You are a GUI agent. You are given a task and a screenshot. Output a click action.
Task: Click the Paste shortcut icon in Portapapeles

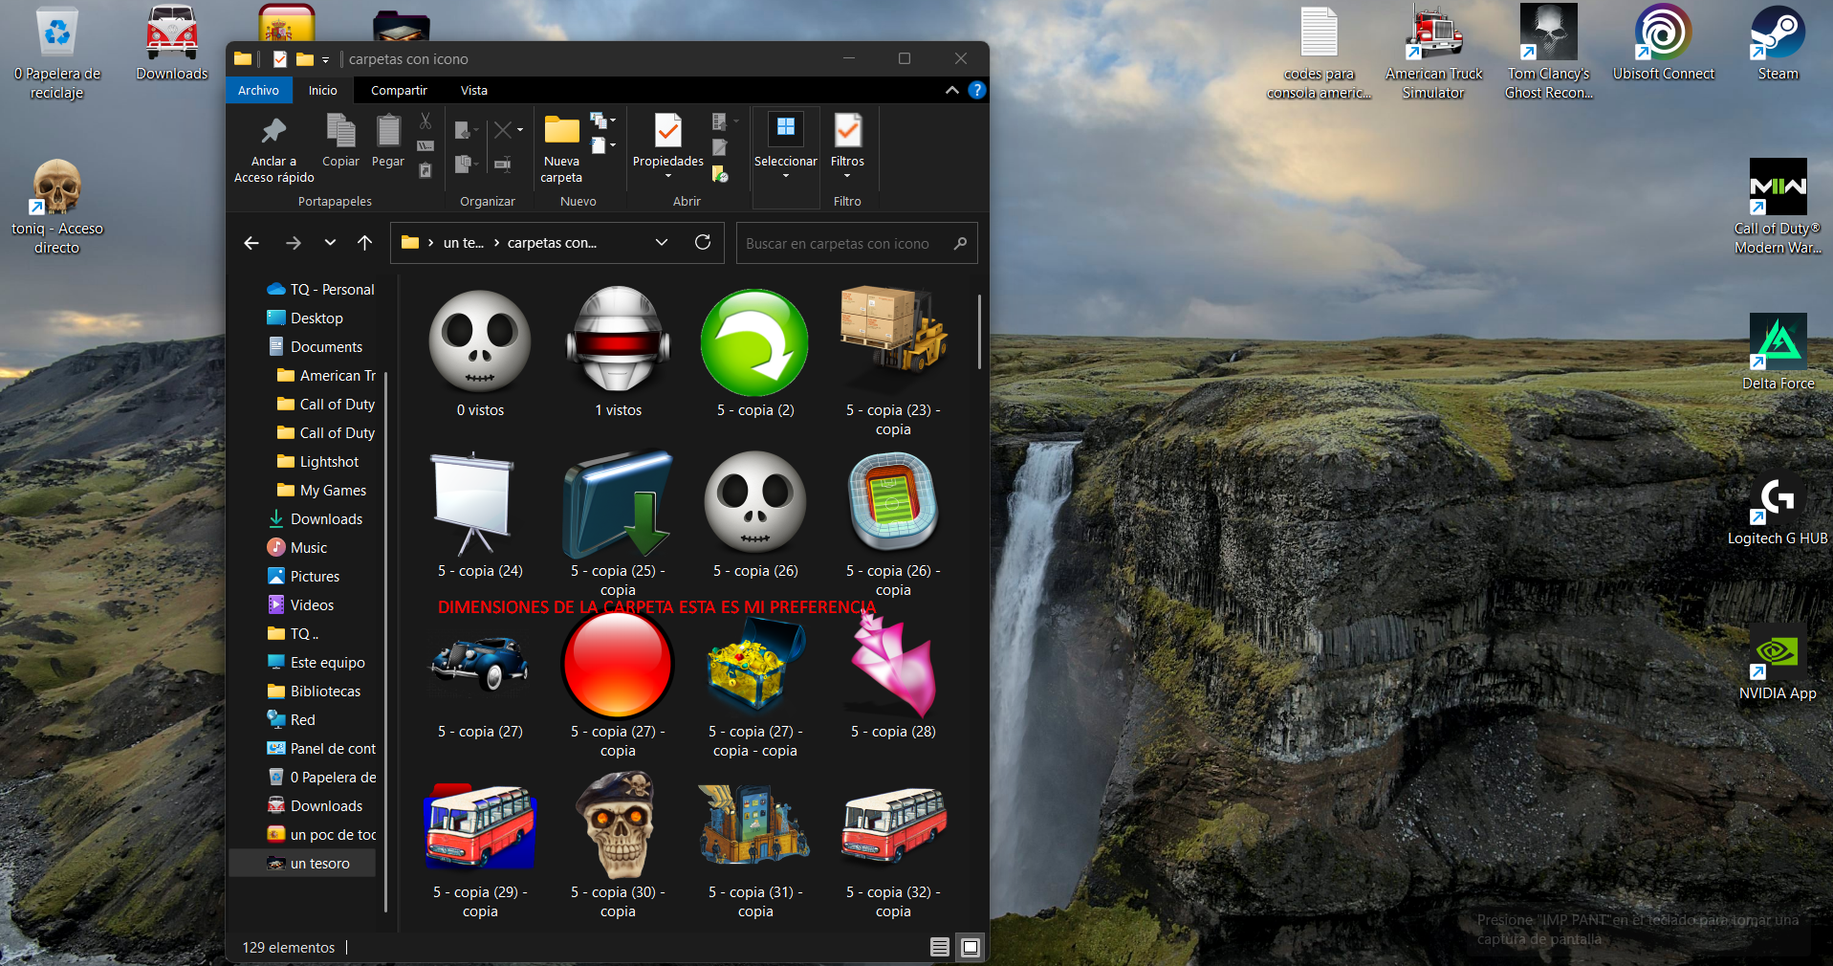click(426, 170)
